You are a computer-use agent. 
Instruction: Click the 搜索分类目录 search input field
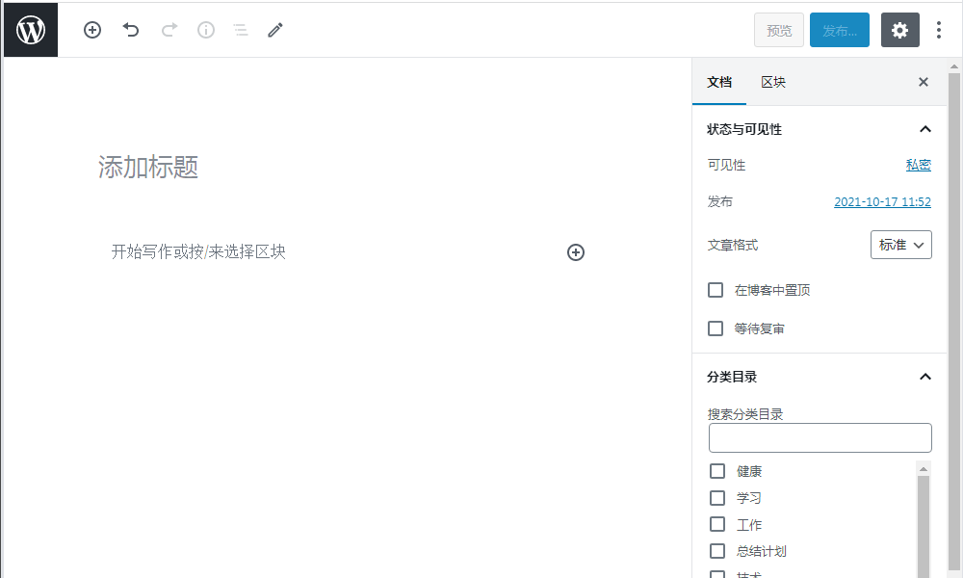pos(820,437)
